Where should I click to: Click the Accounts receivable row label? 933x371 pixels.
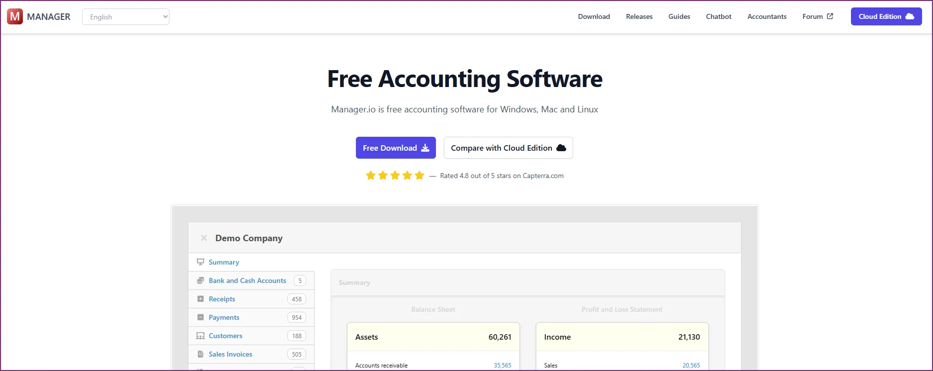click(381, 365)
